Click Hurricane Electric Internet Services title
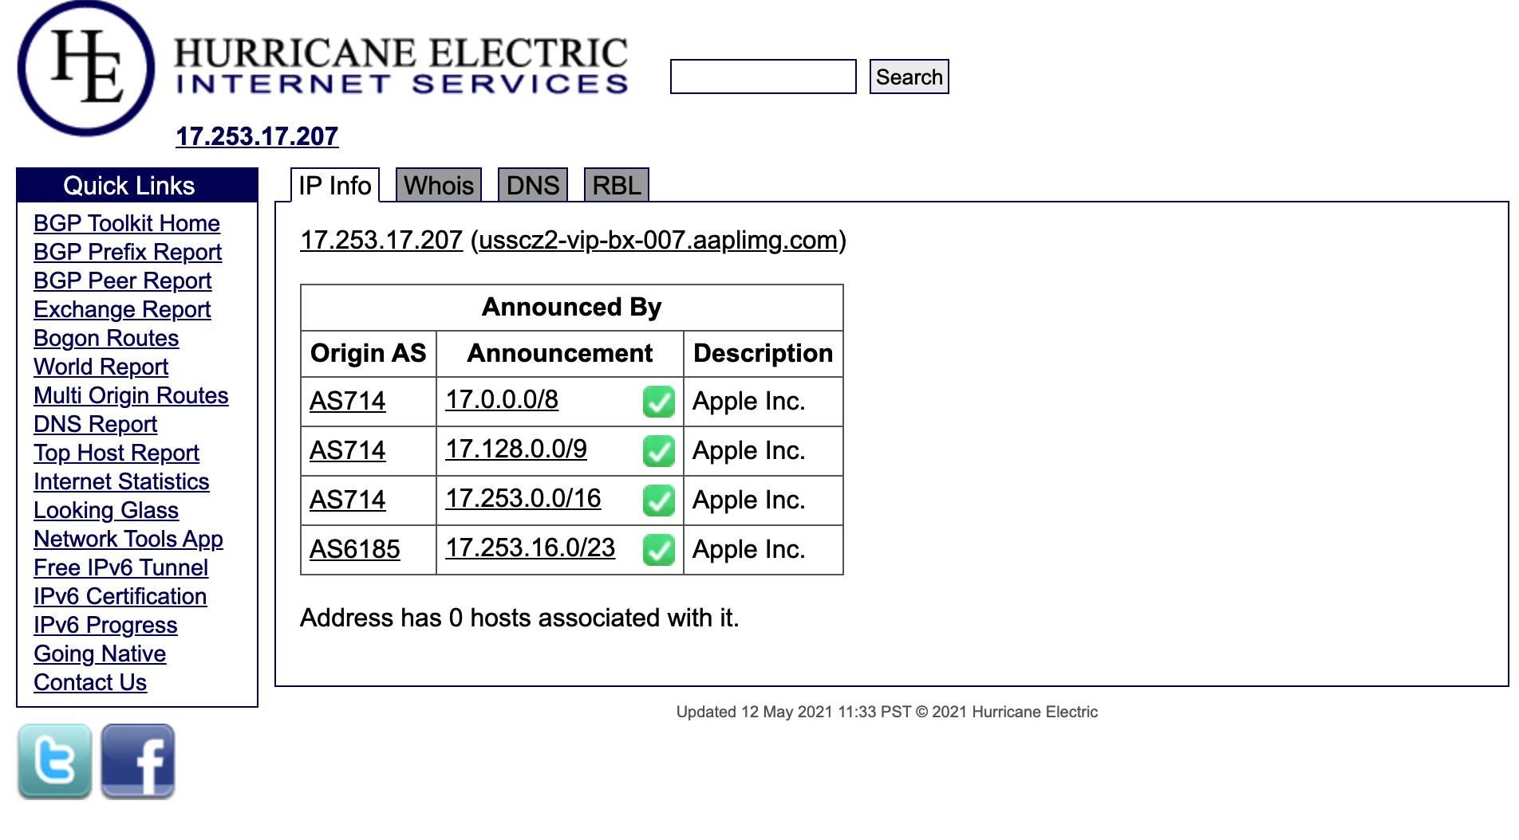This screenshot has width=1519, height=840. (x=401, y=66)
